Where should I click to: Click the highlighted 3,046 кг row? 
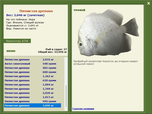coord(32,105)
